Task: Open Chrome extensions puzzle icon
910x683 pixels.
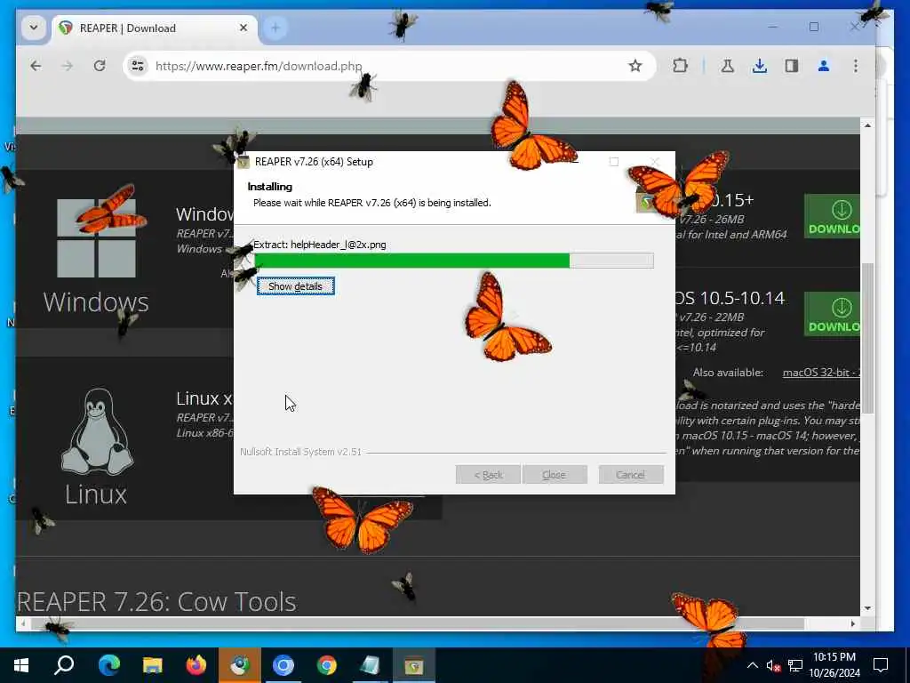Action: 680,66
